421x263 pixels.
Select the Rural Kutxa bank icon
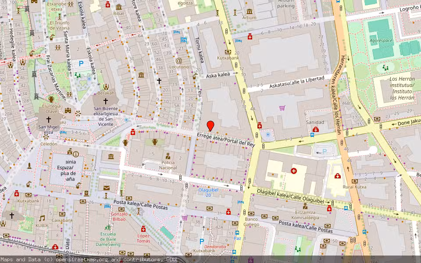354,181
